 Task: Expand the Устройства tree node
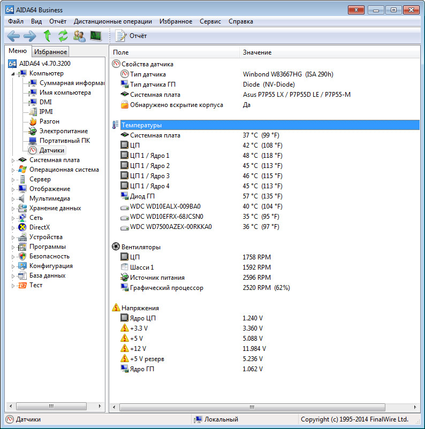point(13,237)
